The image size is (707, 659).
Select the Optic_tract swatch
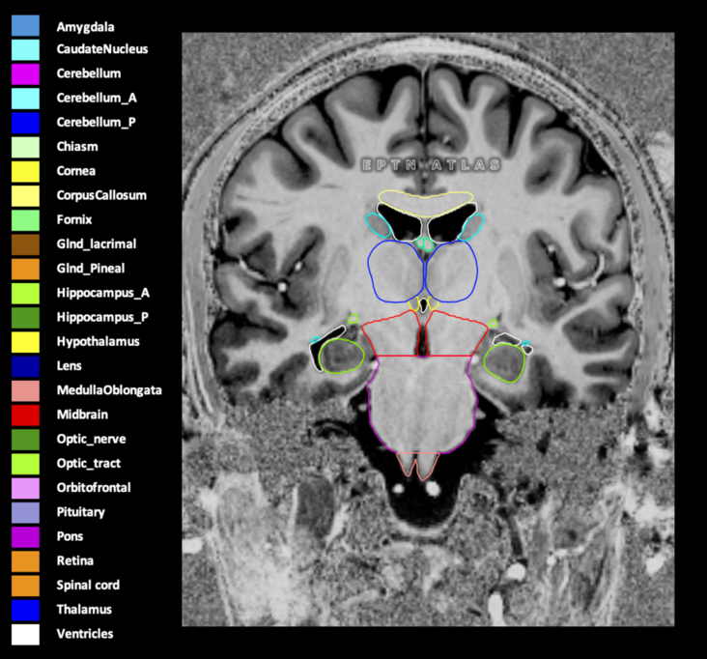pyautogui.click(x=25, y=464)
